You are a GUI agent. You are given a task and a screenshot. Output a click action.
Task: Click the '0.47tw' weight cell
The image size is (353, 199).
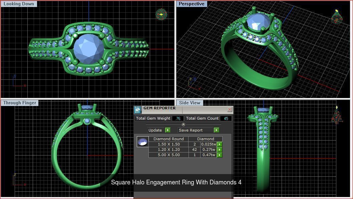[209, 155]
